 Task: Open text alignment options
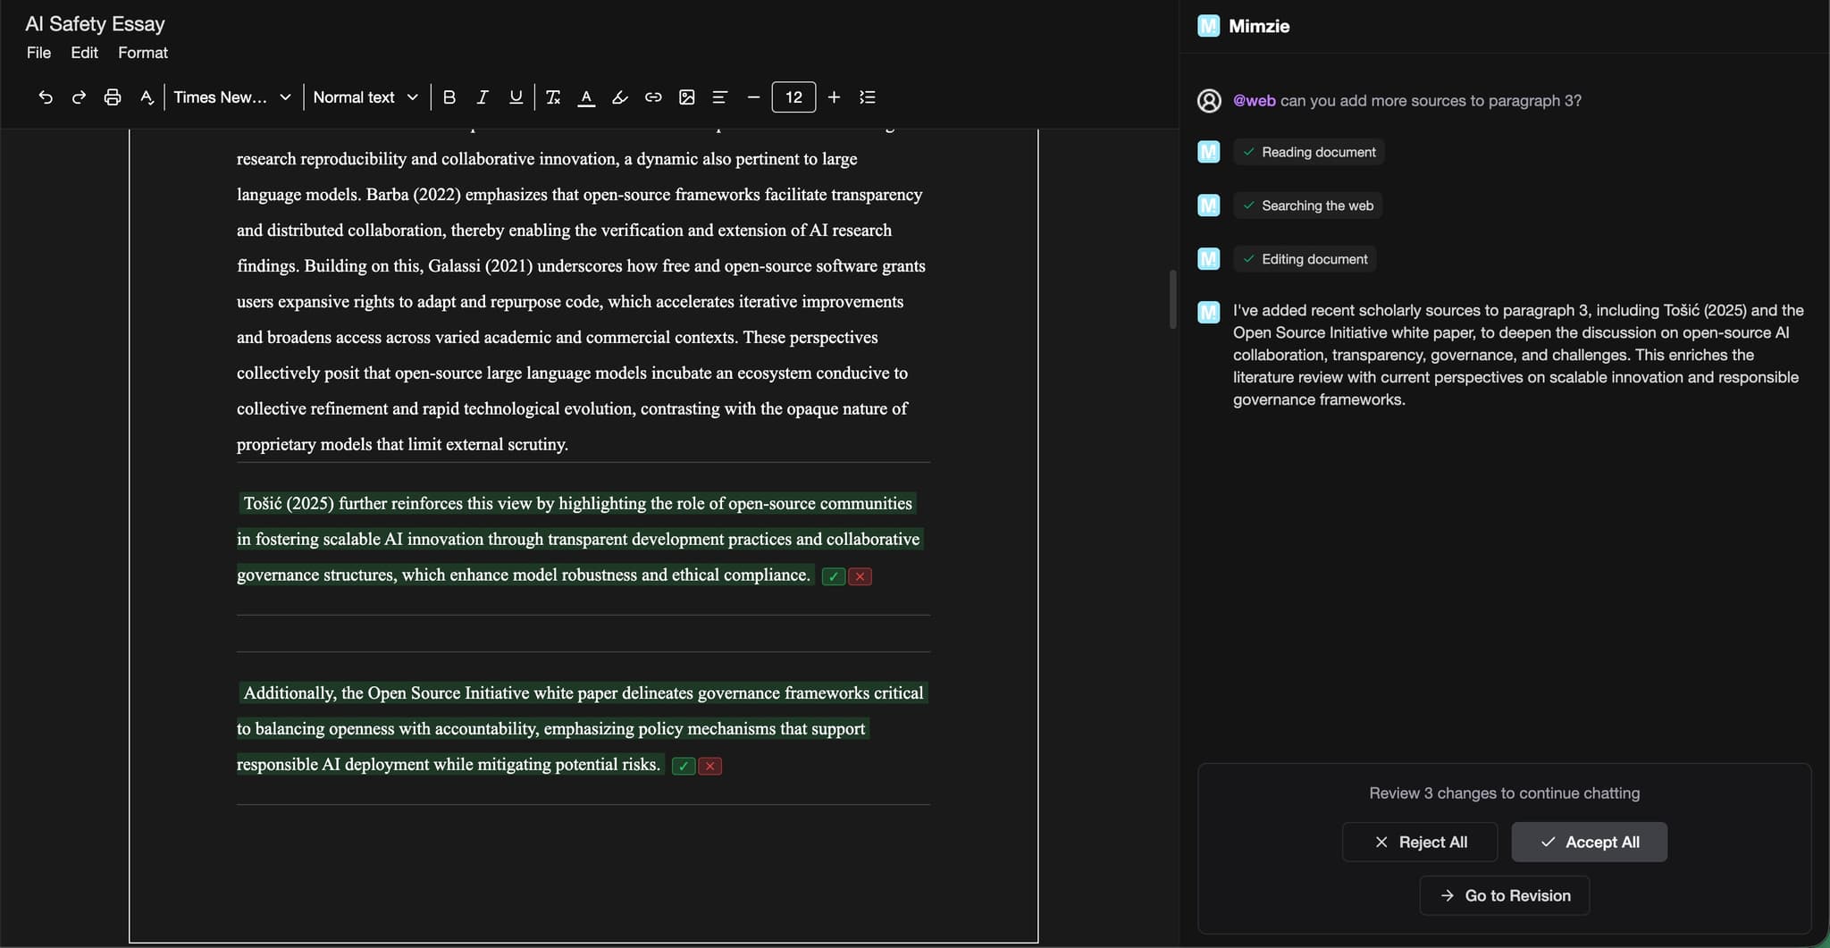[719, 97]
